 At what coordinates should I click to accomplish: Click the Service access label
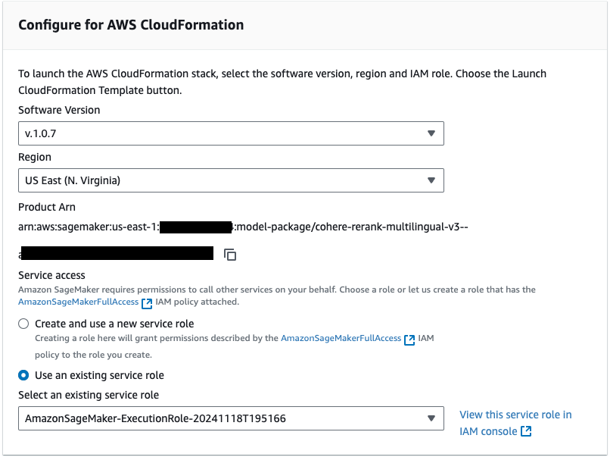(x=51, y=275)
